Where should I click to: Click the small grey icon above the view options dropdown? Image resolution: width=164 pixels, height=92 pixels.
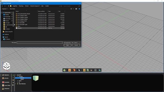coord(13,83)
